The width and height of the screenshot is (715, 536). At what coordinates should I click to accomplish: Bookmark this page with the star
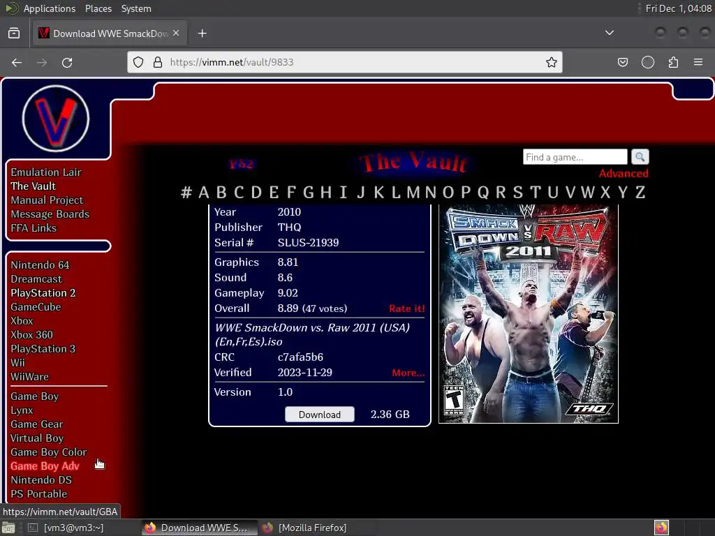click(x=552, y=62)
